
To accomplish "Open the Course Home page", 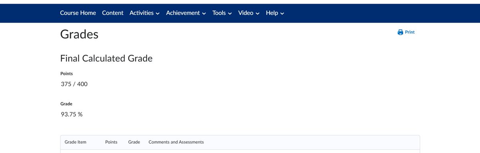I will pyautogui.click(x=78, y=13).
